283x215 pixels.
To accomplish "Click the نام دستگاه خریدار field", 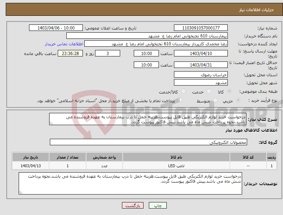I will pyautogui.click(x=147, y=36).
